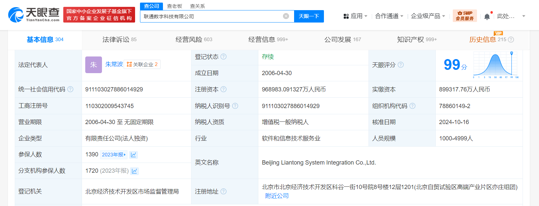This screenshot has height=206, width=539.
Task: Click help icon beside 注册地址
Action: 224,192
